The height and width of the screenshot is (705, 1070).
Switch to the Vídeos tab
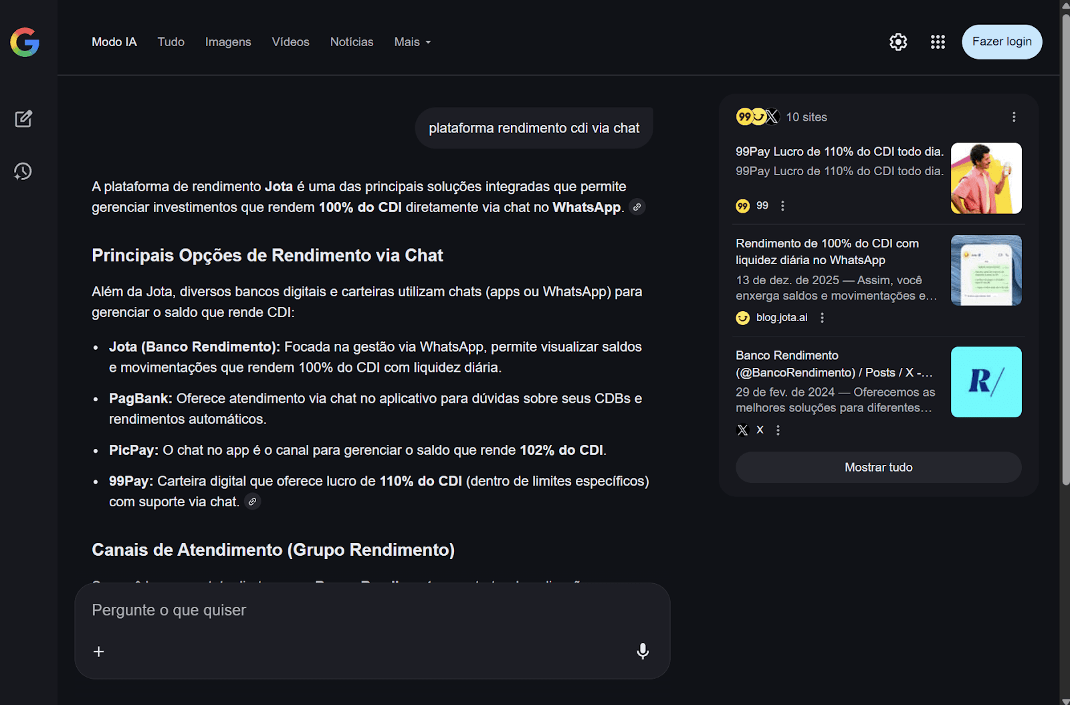(x=291, y=42)
